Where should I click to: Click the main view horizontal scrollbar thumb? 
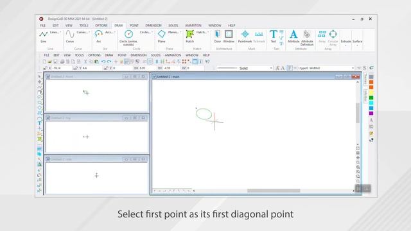pyautogui.click(x=274, y=191)
